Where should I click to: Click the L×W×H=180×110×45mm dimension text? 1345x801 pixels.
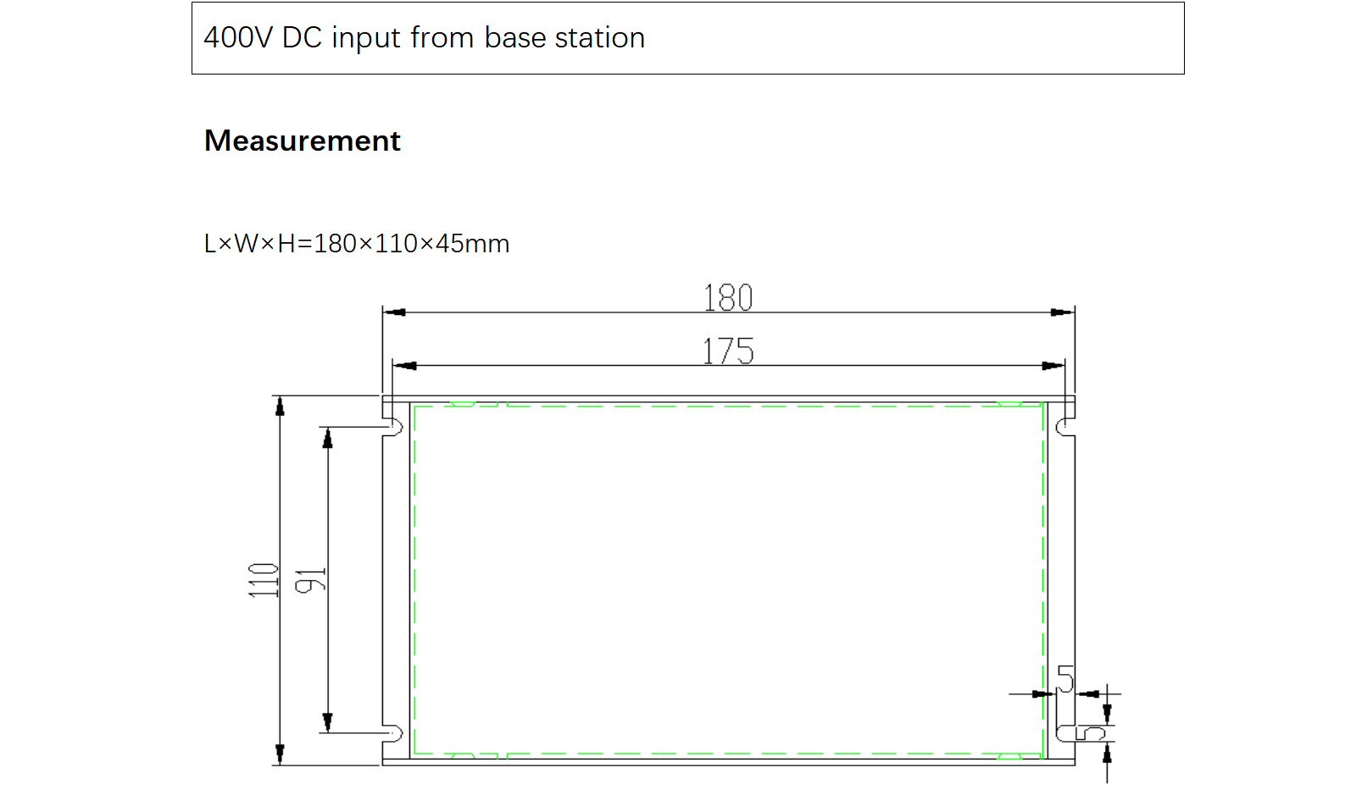(x=356, y=244)
